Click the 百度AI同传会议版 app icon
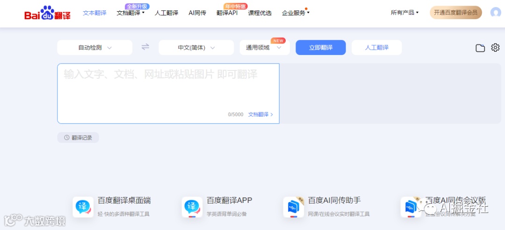 click(x=411, y=207)
